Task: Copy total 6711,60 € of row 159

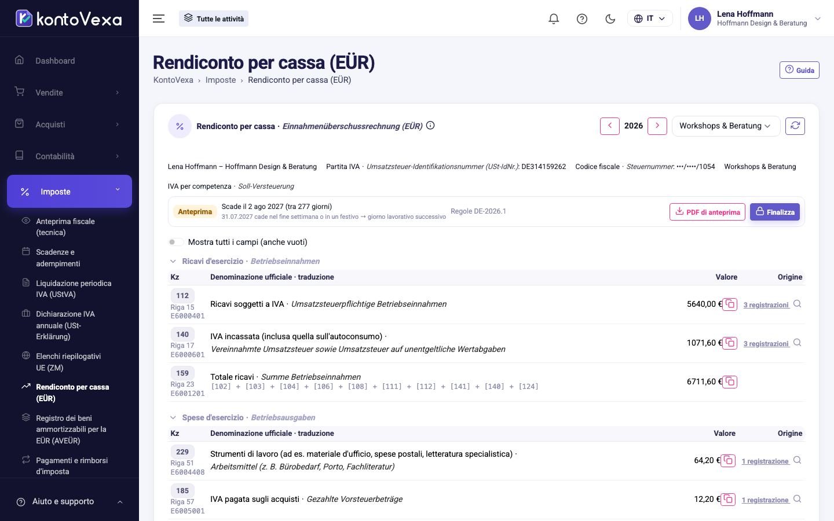Action: [x=730, y=381]
